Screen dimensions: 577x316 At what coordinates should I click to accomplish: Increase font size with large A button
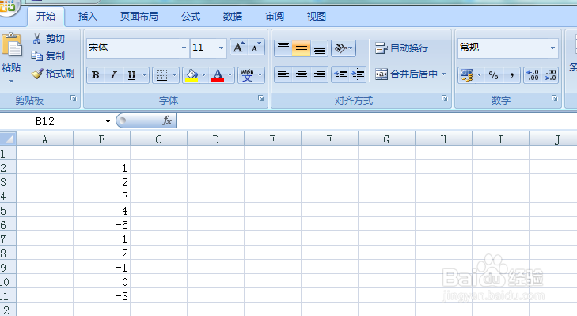238,48
